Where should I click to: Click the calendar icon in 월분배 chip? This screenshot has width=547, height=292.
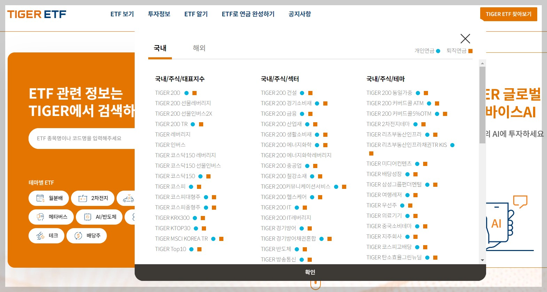(40, 198)
